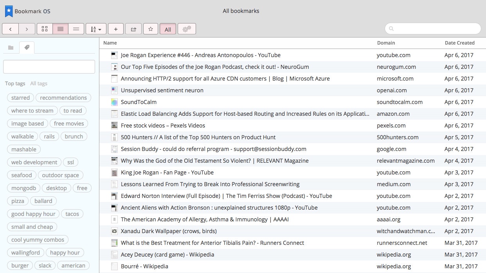This screenshot has height=273, width=486.
Task: Filter by the starred tag
Action: coord(20,98)
